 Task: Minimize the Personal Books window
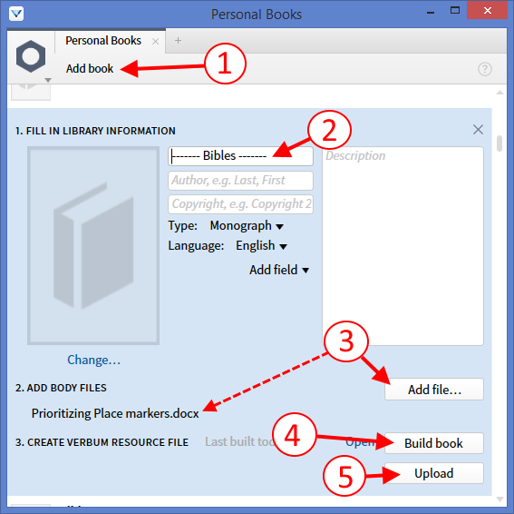pos(431,13)
